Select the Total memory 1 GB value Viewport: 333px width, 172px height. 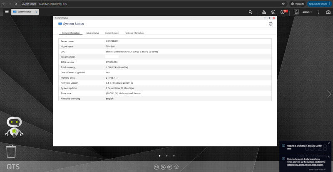(x=117, y=67)
